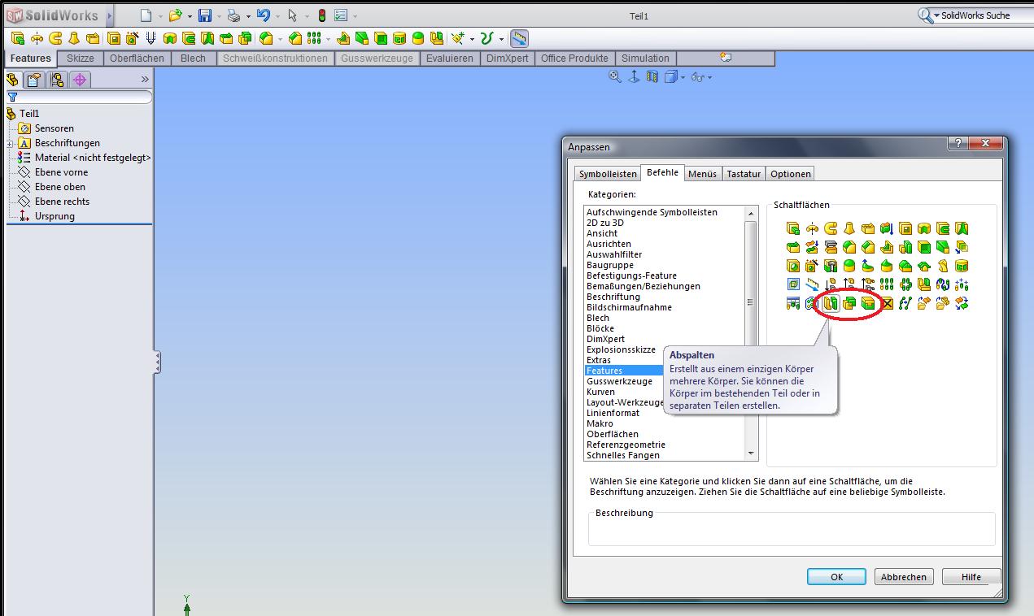
Task: Select Revolved Boss icon in main Features toolbar
Action: [x=37, y=38]
